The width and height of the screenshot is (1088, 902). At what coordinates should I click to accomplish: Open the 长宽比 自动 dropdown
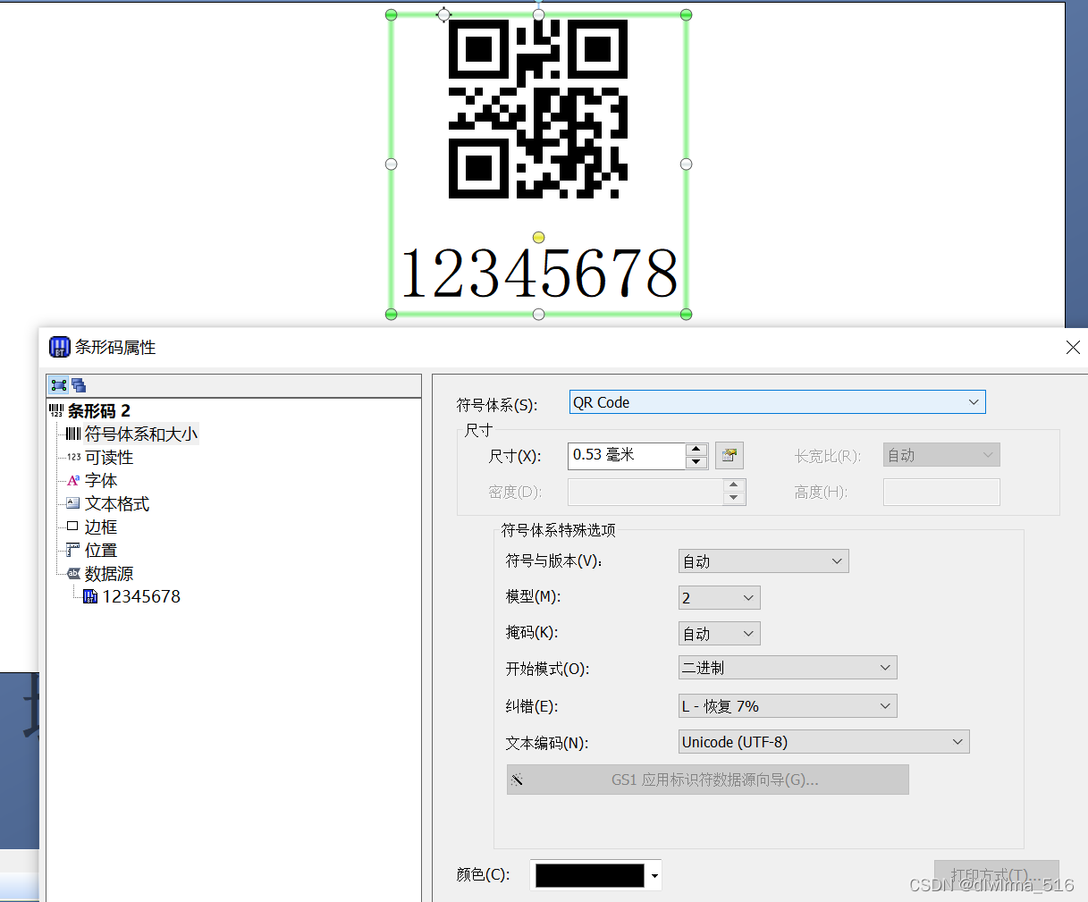pyautogui.click(x=941, y=455)
